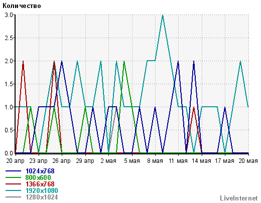Screen dimensions: 261x203
Task: Click the gray 1280x1024 legend line swatch
Action: [13, 197]
